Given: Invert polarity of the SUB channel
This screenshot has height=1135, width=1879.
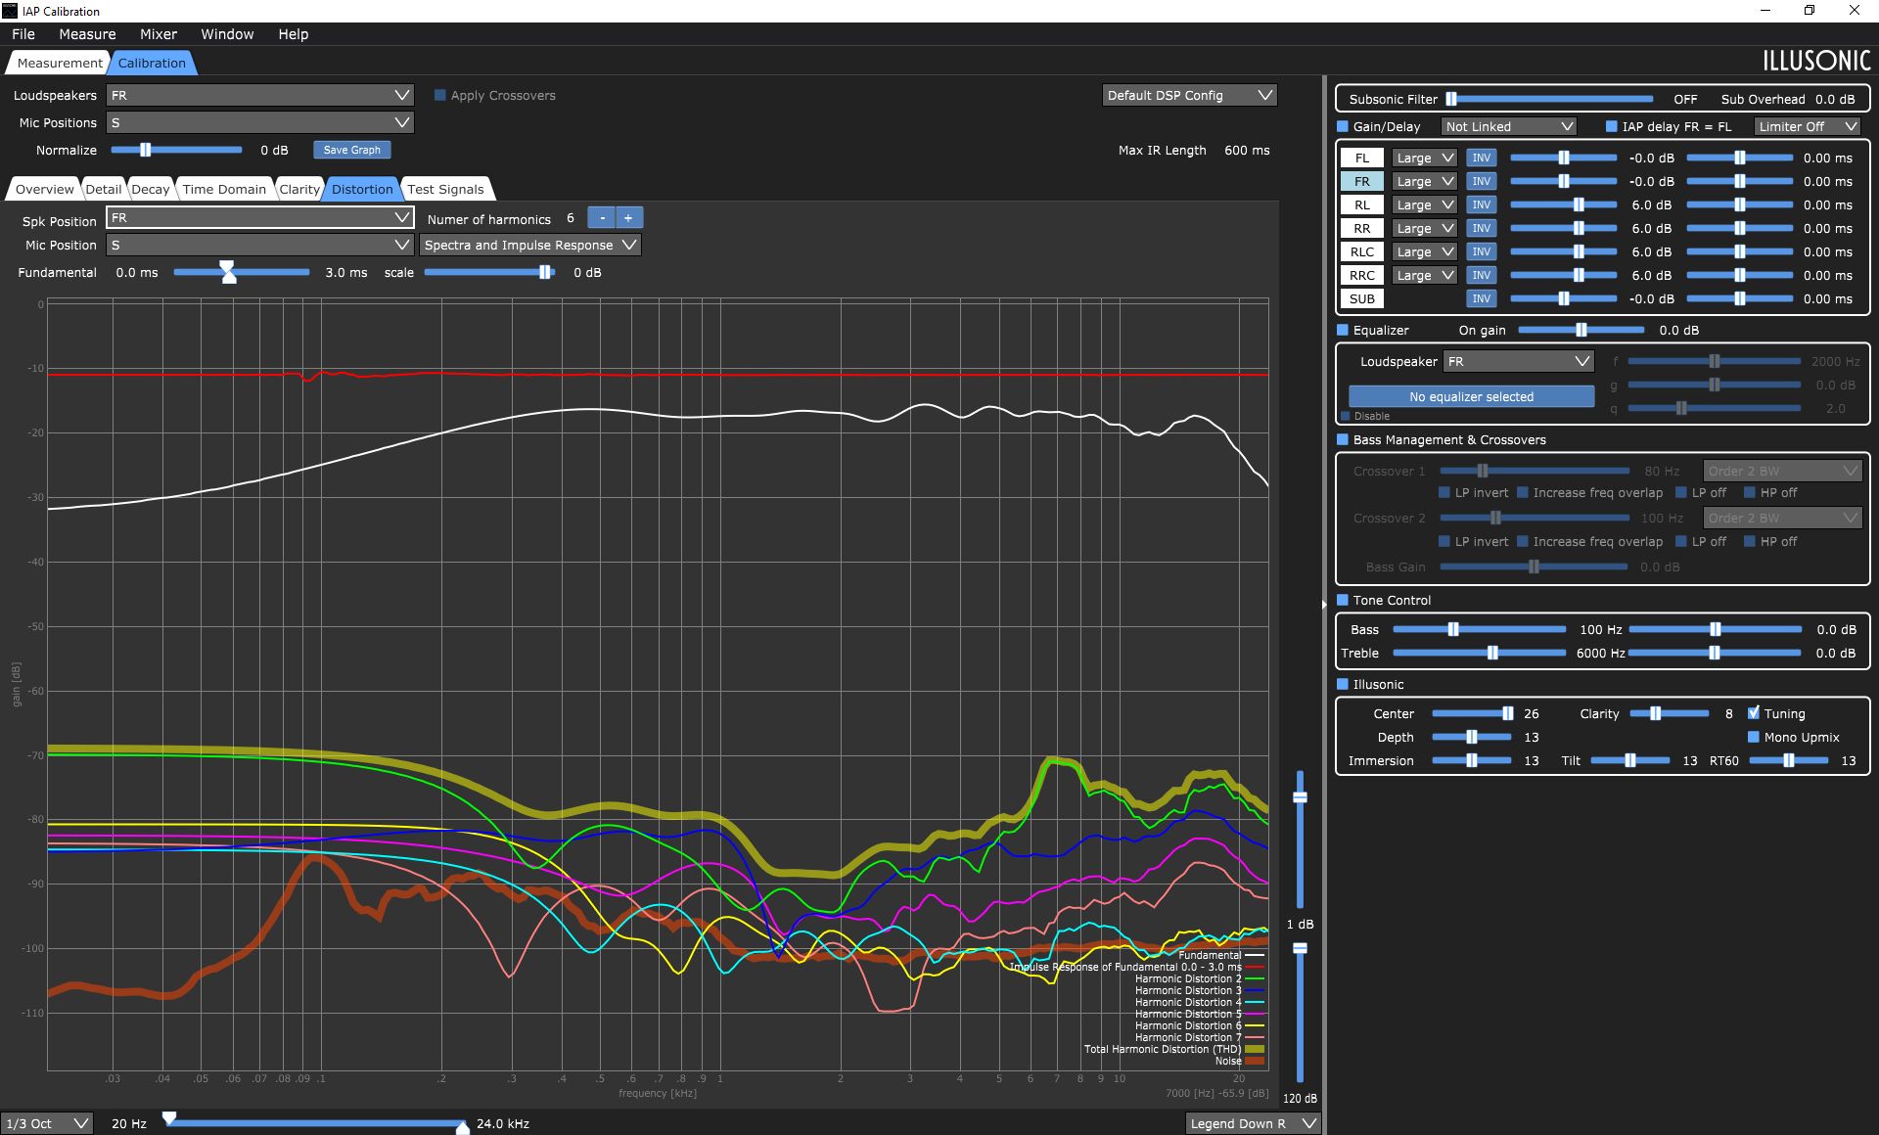Looking at the screenshot, I should [x=1481, y=298].
